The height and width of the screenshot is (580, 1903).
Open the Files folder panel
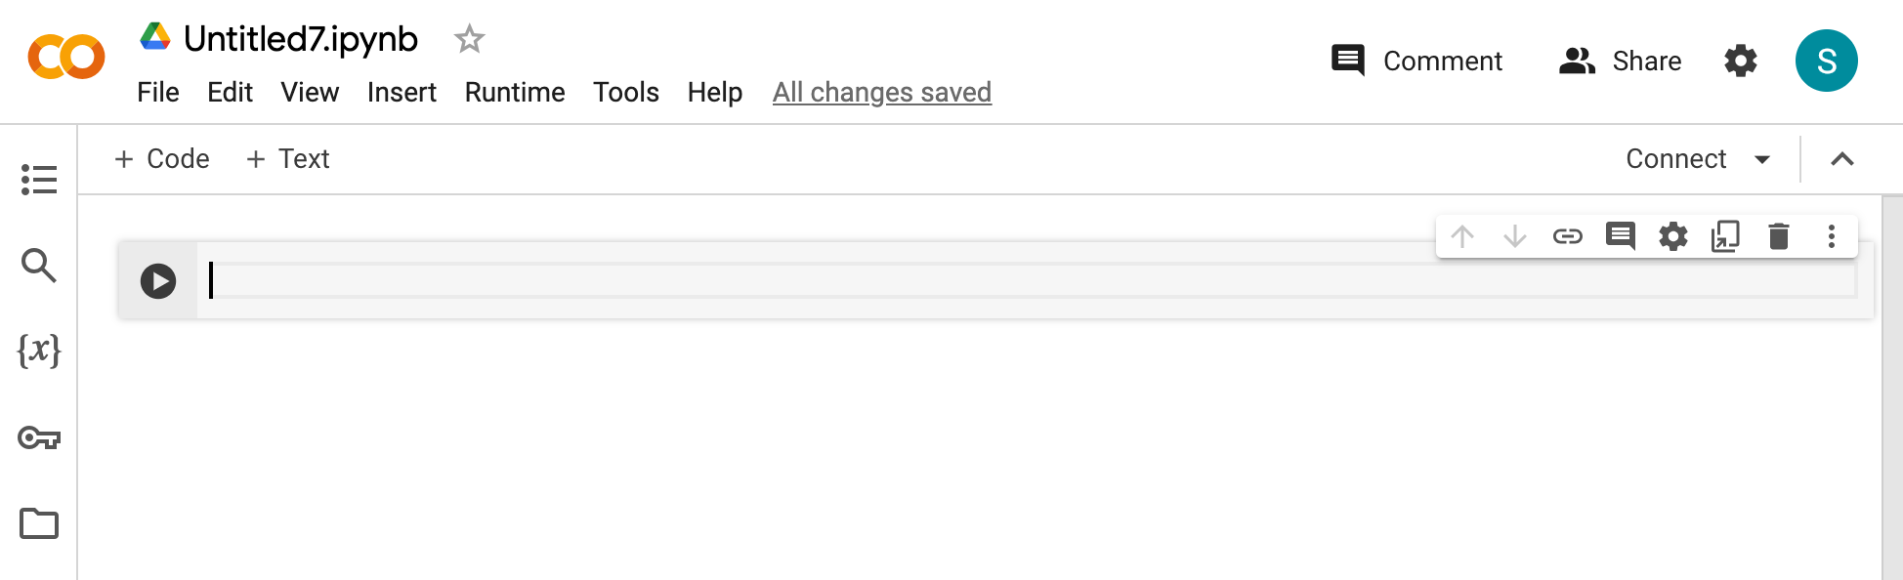[39, 523]
